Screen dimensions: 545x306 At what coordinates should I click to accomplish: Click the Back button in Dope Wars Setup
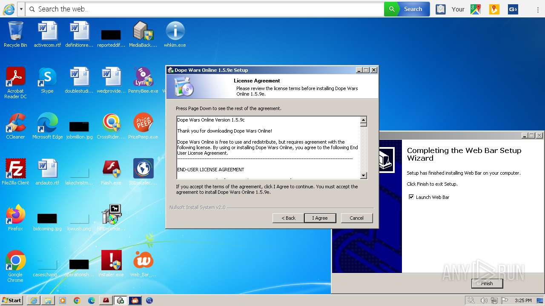(x=288, y=218)
